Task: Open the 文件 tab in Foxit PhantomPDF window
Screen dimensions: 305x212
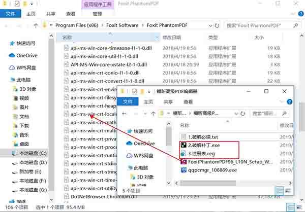Action: point(11,14)
